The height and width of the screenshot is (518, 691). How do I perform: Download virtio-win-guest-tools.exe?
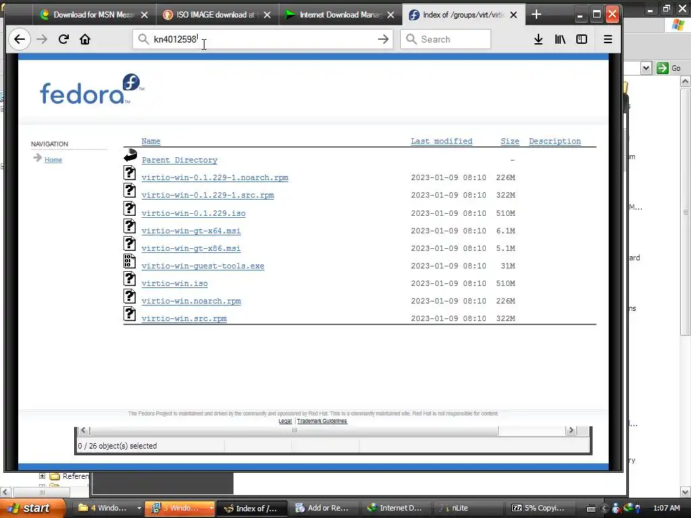pyautogui.click(x=202, y=266)
